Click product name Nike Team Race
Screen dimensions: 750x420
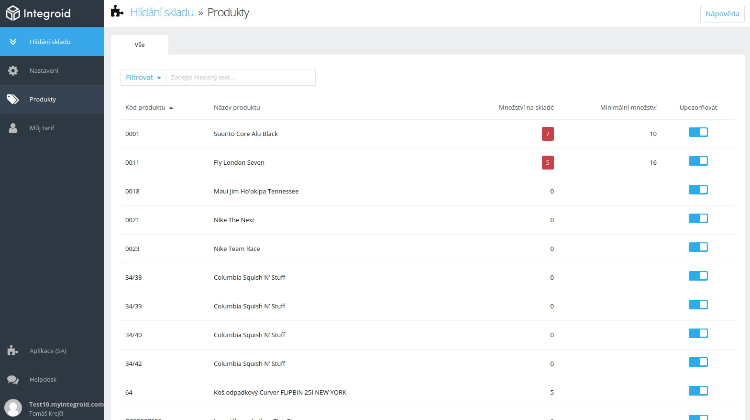(237, 249)
